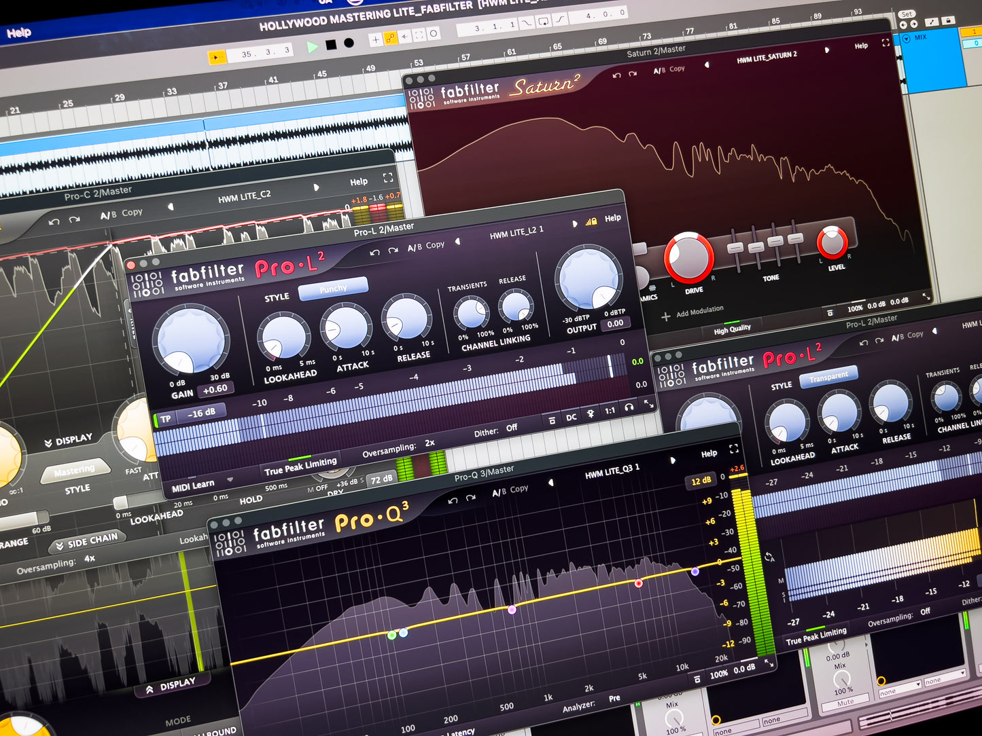Open the DAW Help menu
982x736 pixels.
[x=18, y=33]
